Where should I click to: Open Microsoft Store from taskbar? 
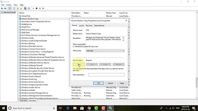coord(82,108)
